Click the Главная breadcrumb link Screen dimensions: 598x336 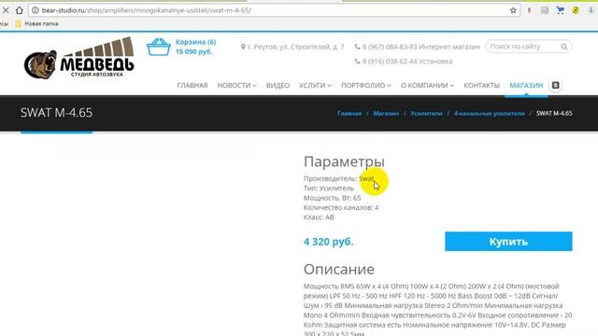349,114
